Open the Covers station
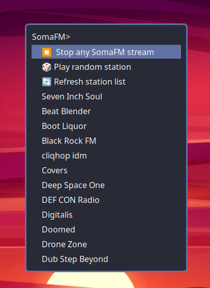The width and height of the screenshot is (210, 288). 106,170
